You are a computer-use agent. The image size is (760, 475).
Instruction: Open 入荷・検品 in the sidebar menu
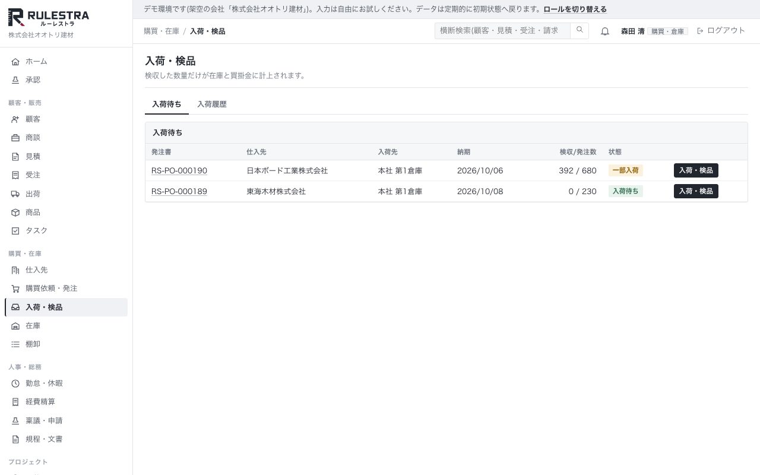tap(66, 307)
